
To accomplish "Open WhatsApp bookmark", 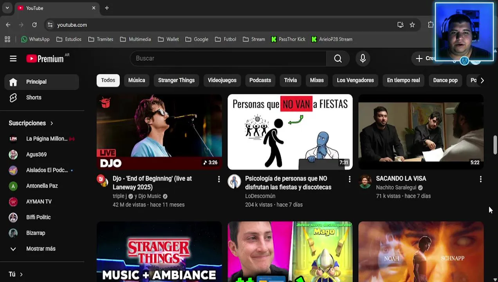I will coord(35,39).
